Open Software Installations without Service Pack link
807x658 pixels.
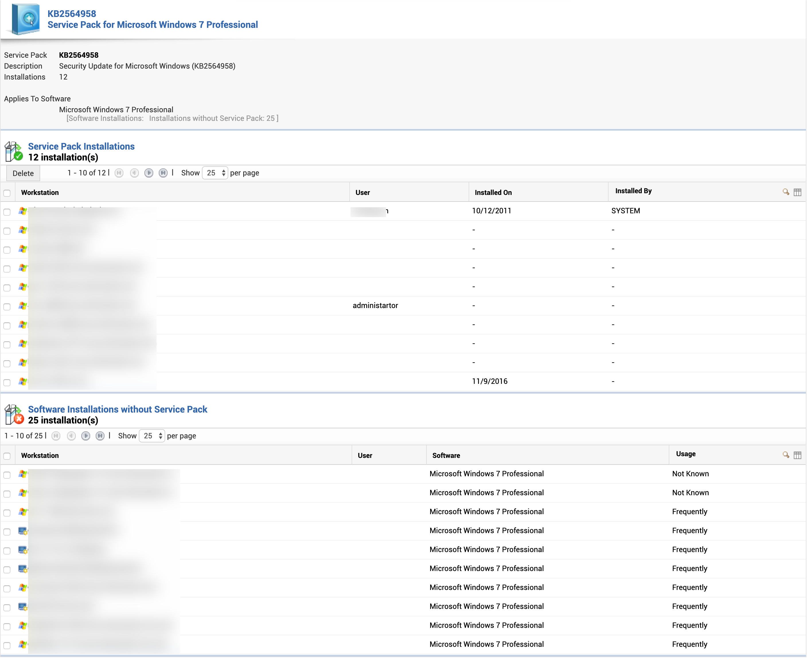click(x=117, y=409)
